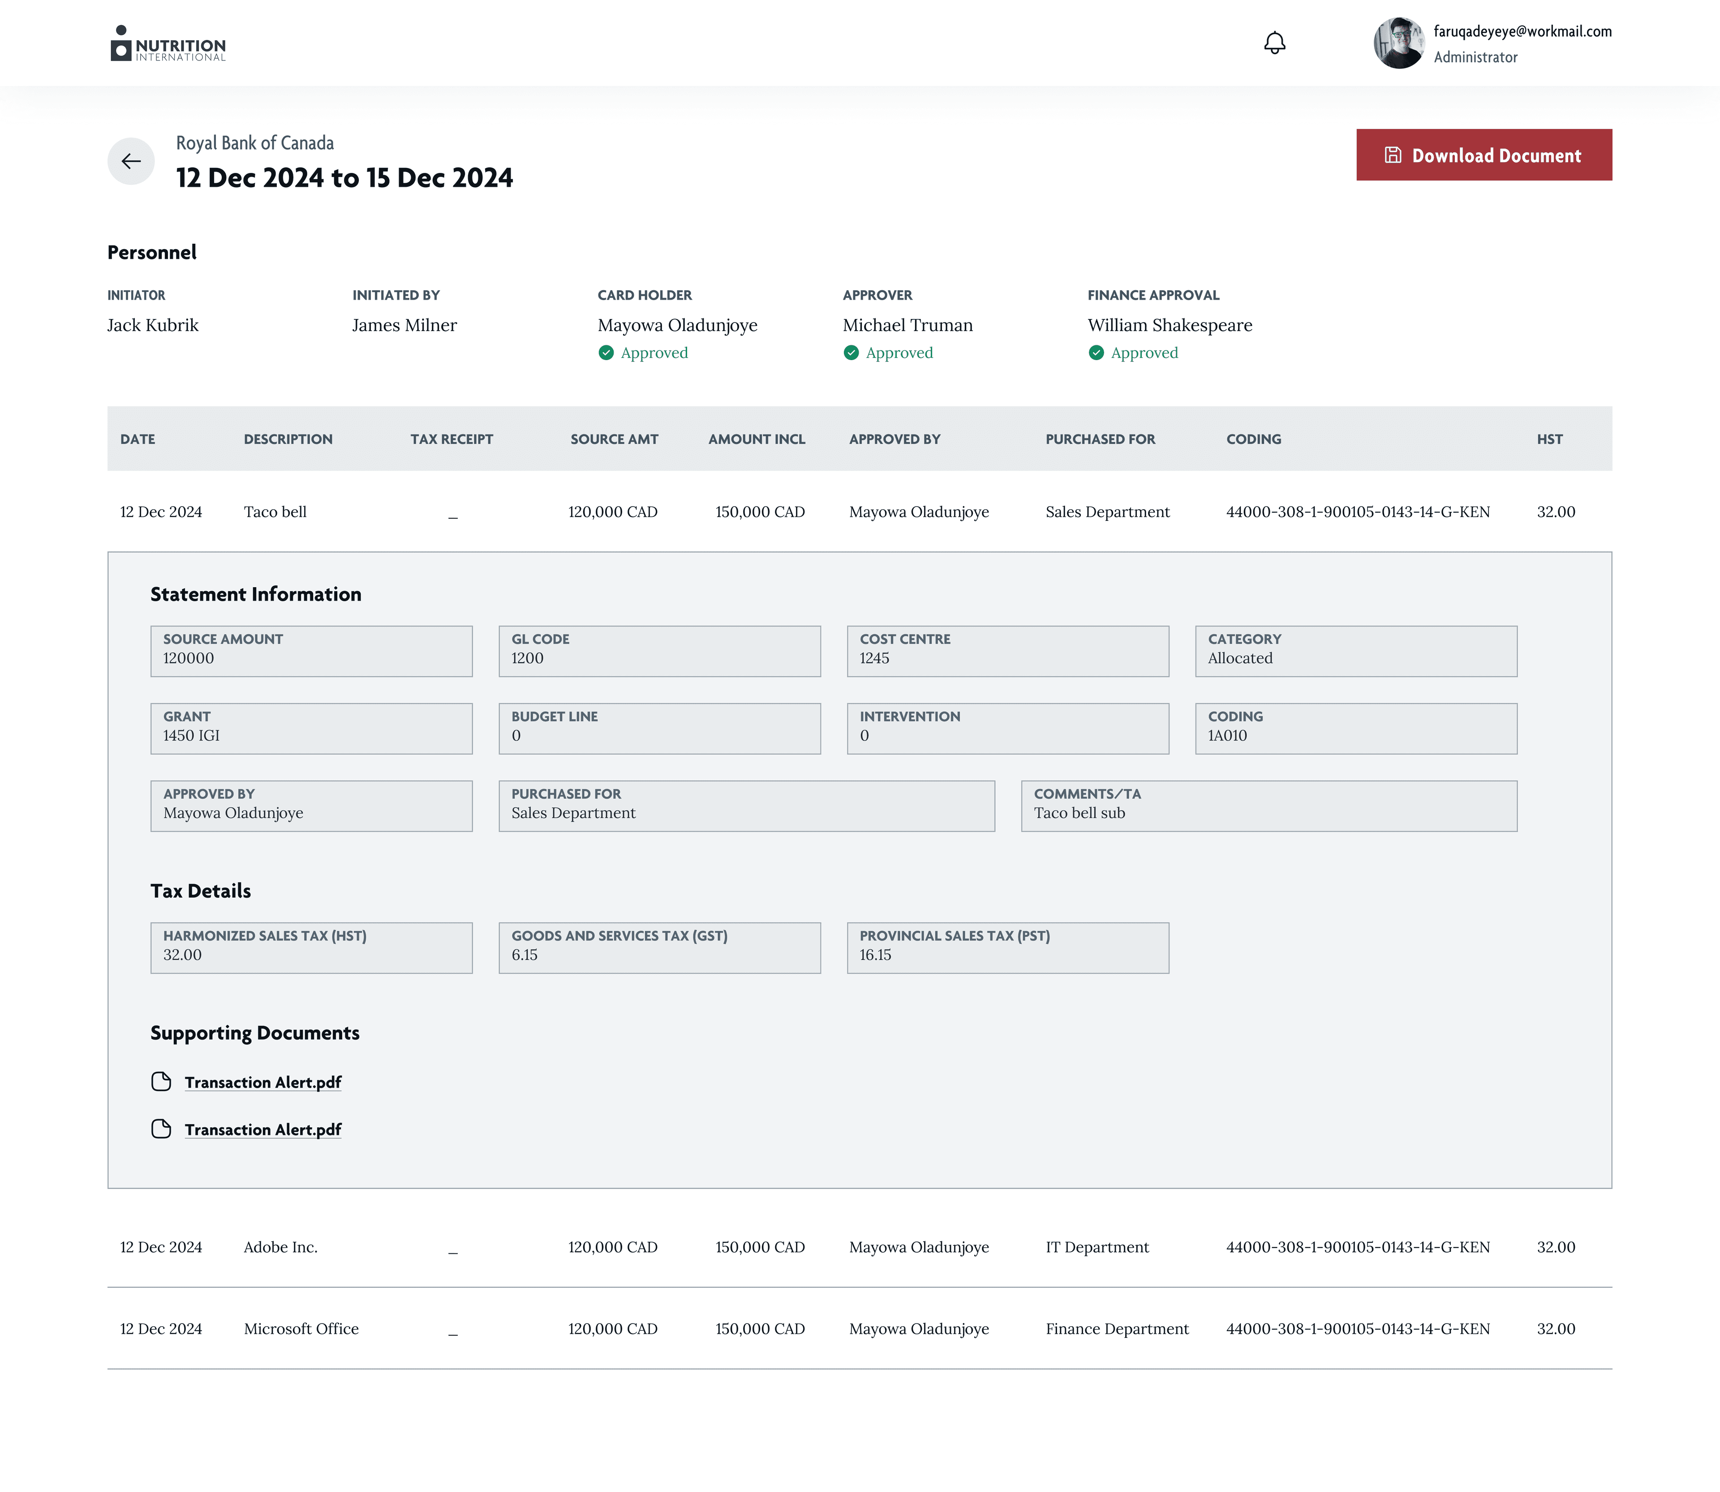Click the Category field Allocated

tap(1356, 651)
